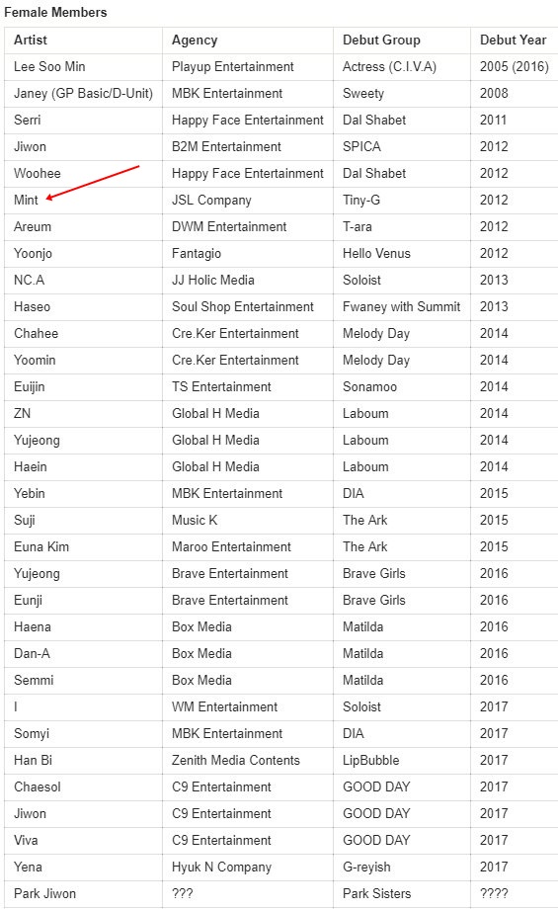
Task: Click the Playup Entertainment agency cell
Action: tap(248, 67)
